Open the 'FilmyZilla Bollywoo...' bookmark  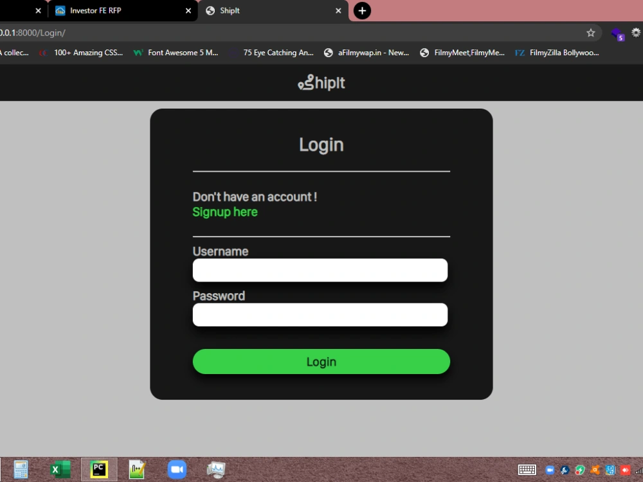[557, 53]
